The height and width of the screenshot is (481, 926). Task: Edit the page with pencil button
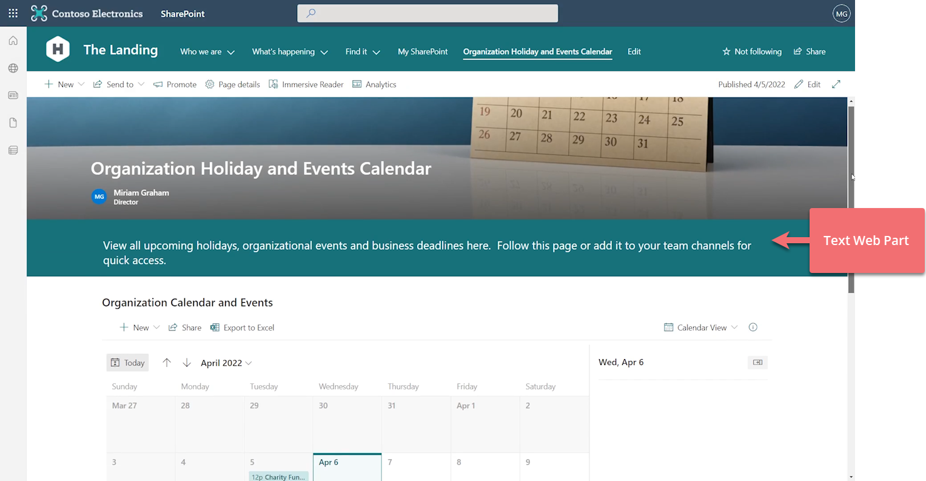[807, 84]
